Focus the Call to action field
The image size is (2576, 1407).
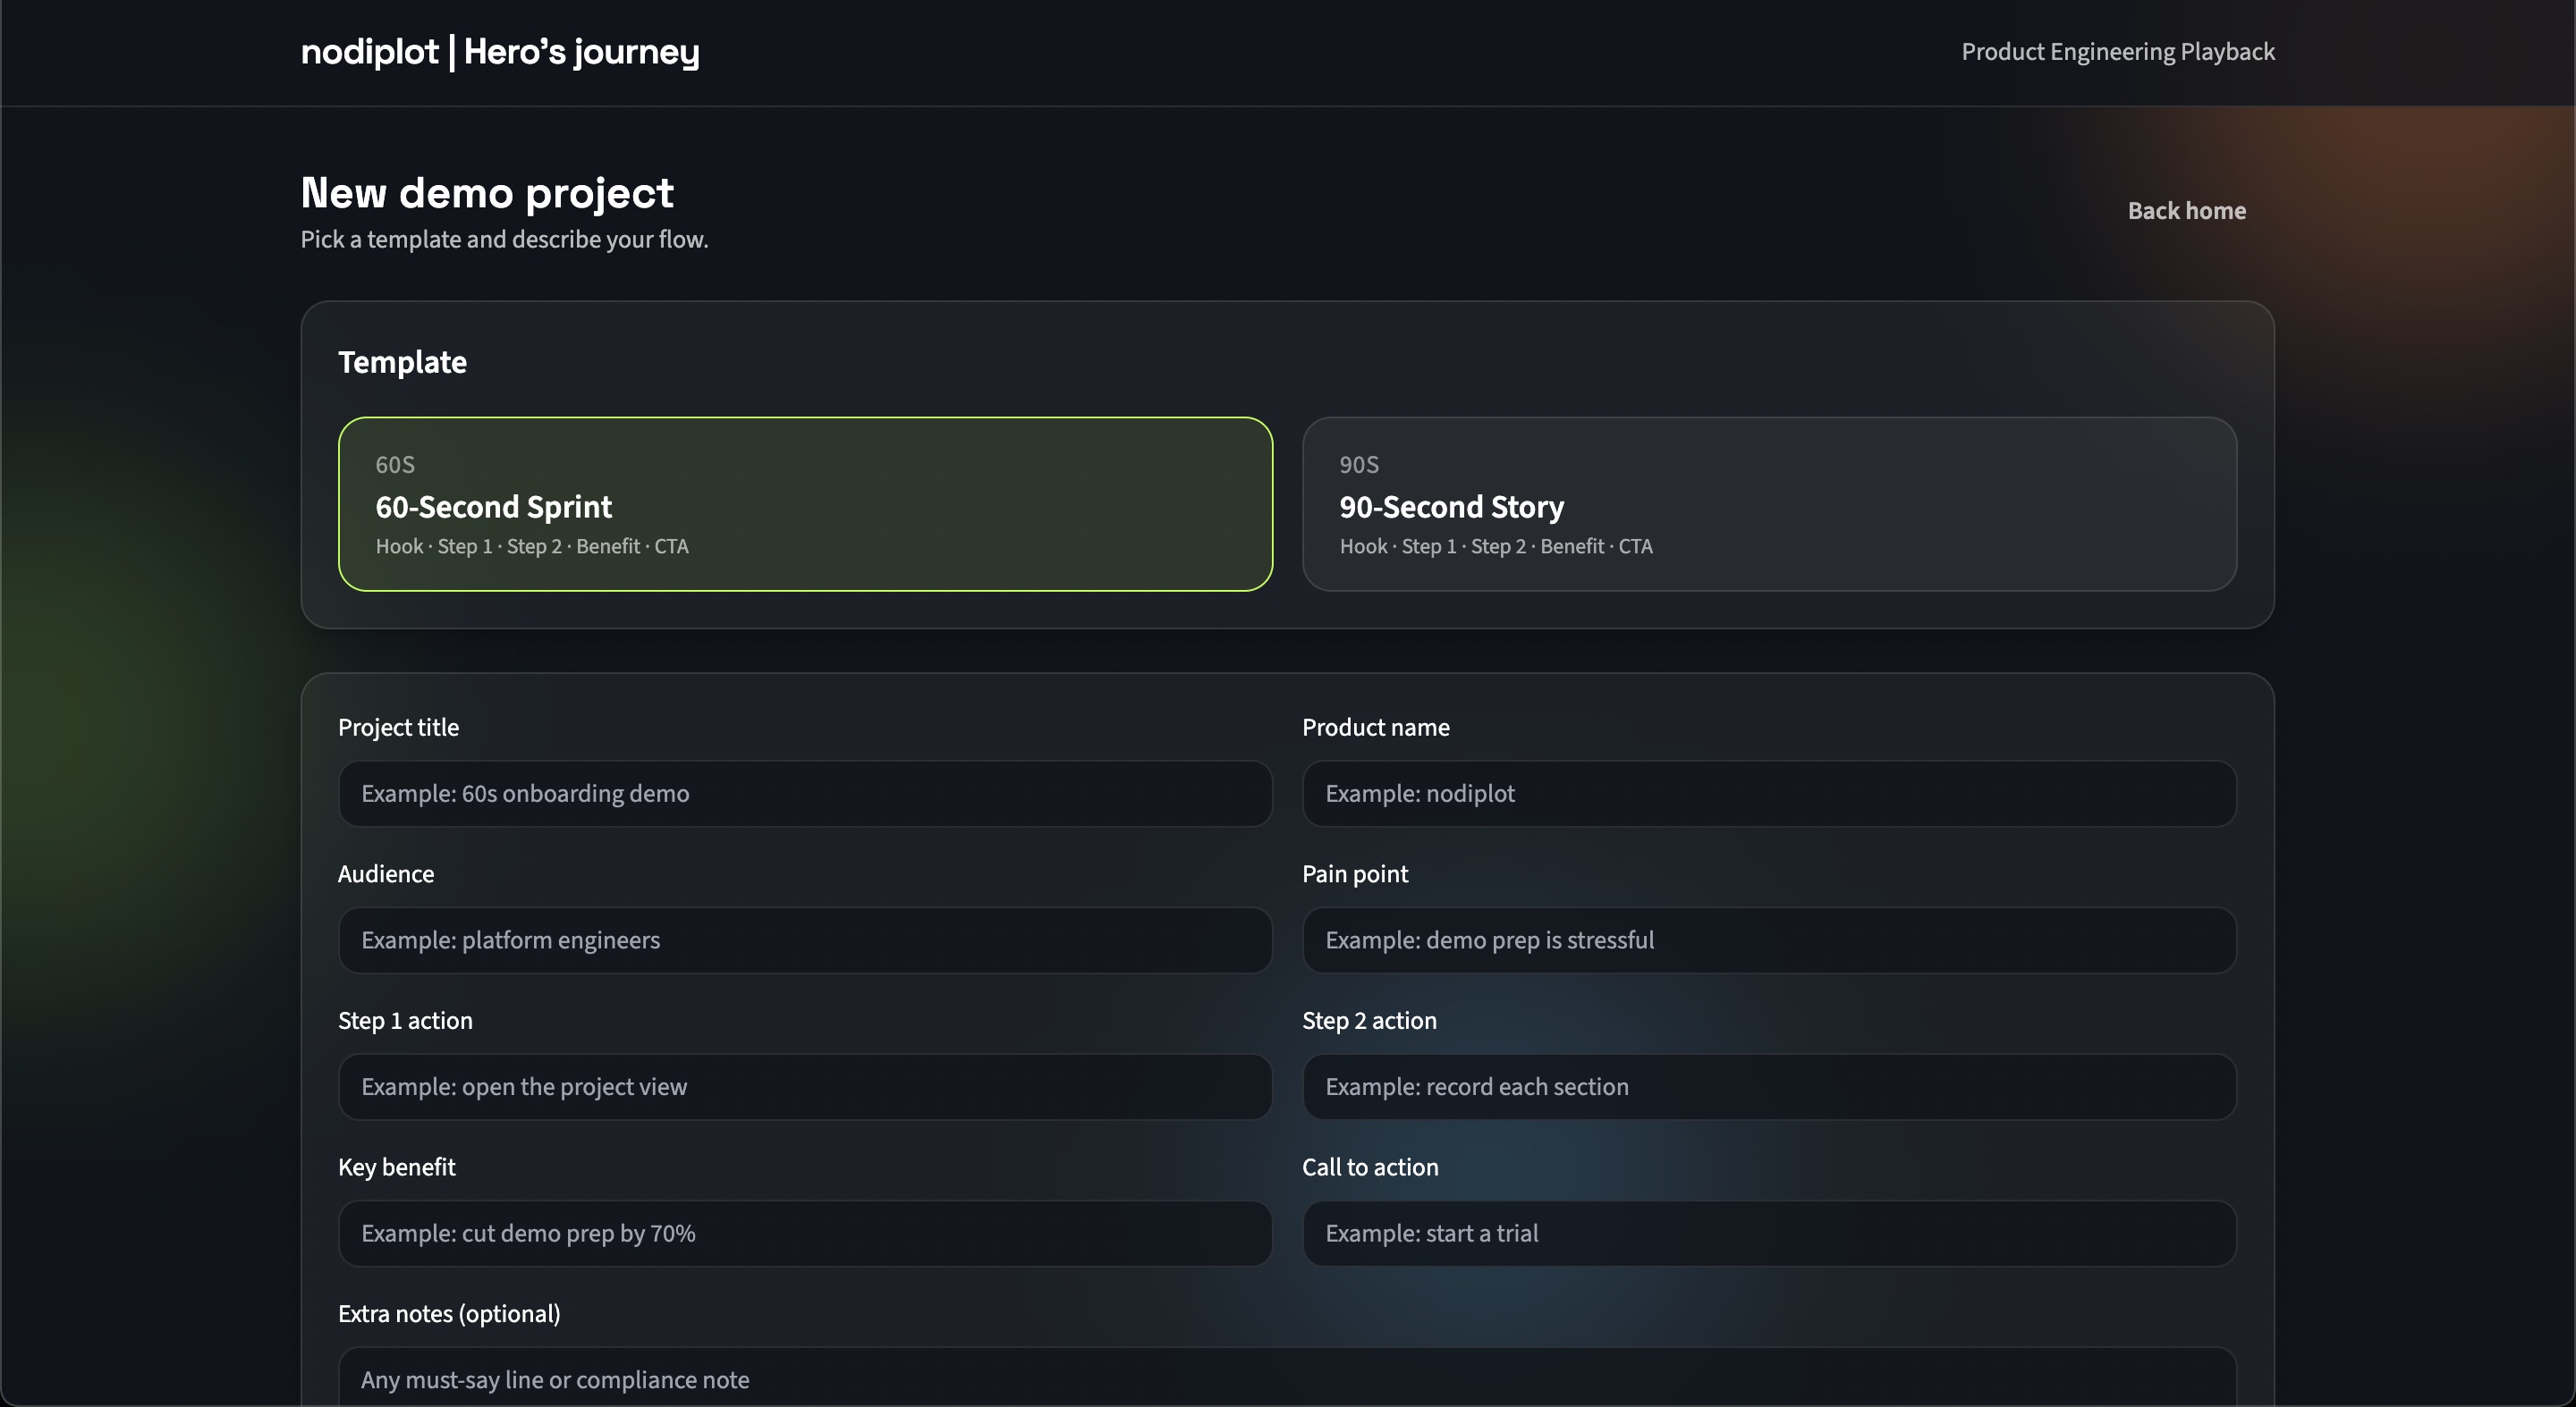click(x=1770, y=1232)
